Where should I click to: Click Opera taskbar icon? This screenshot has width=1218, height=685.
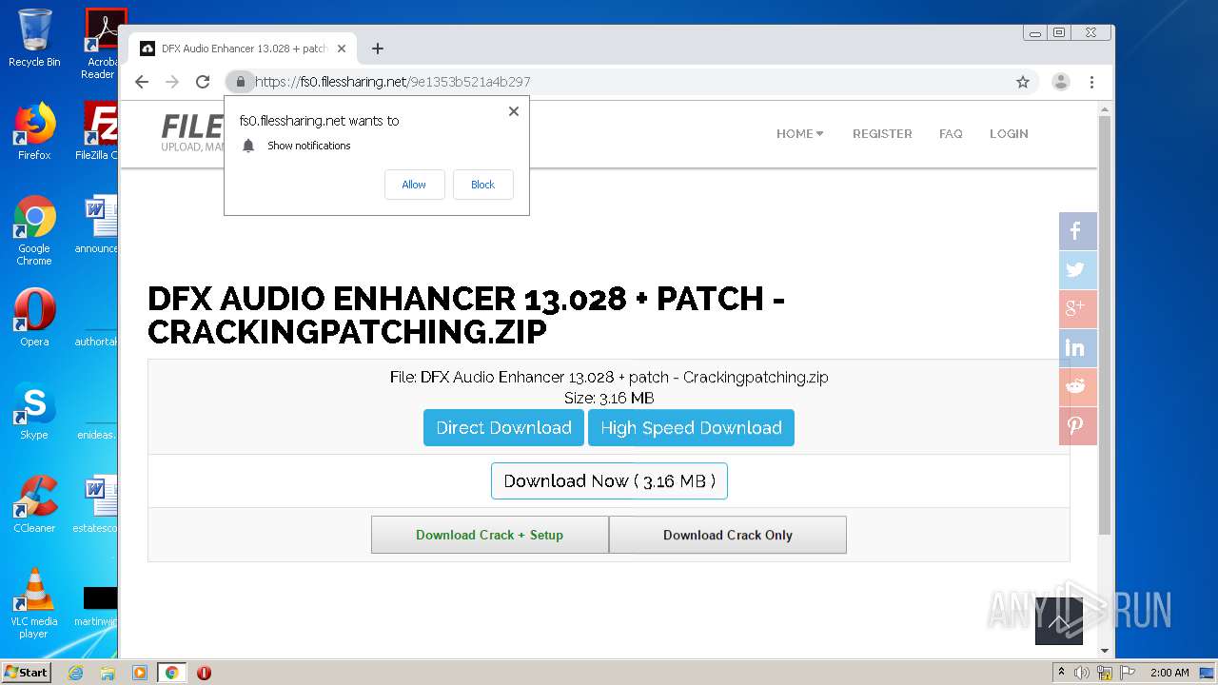(204, 673)
